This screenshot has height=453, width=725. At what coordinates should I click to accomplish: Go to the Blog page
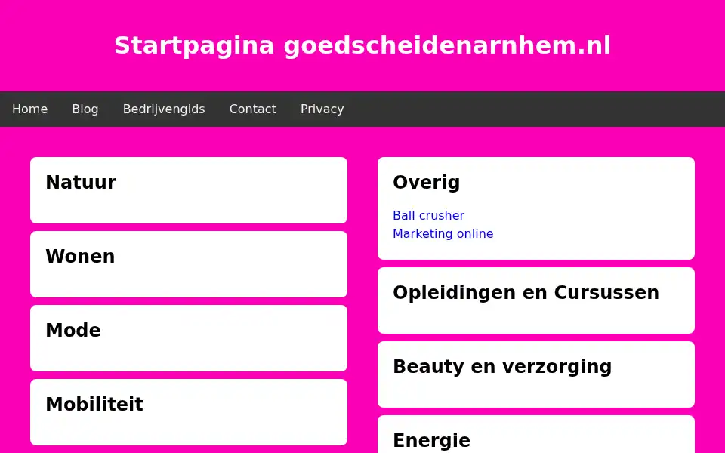tap(85, 109)
